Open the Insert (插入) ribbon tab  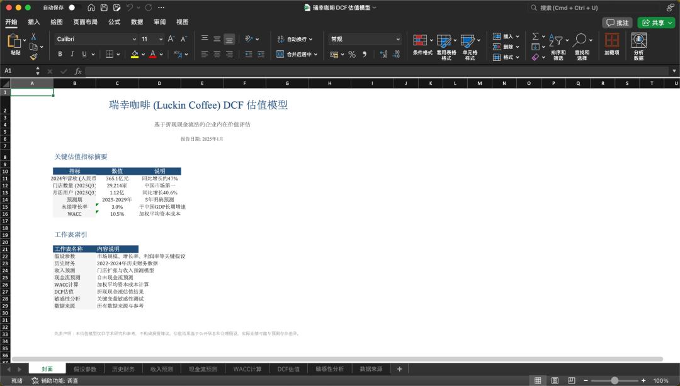(34, 21)
